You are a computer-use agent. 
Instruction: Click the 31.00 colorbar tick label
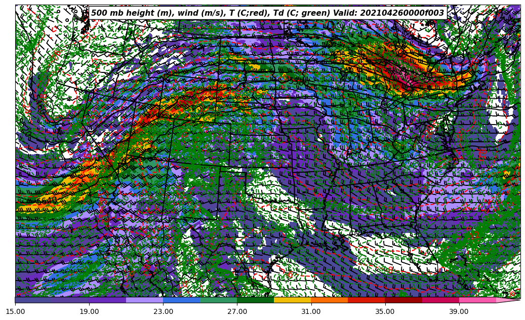coord(311,312)
